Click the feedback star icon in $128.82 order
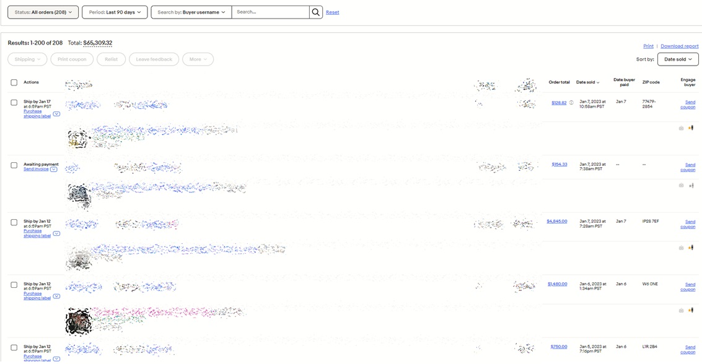This screenshot has width=702, height=364. 691,128
